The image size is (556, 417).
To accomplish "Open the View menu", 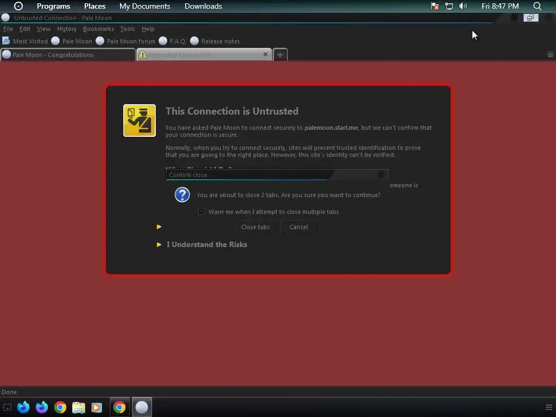I will point(43,29).
